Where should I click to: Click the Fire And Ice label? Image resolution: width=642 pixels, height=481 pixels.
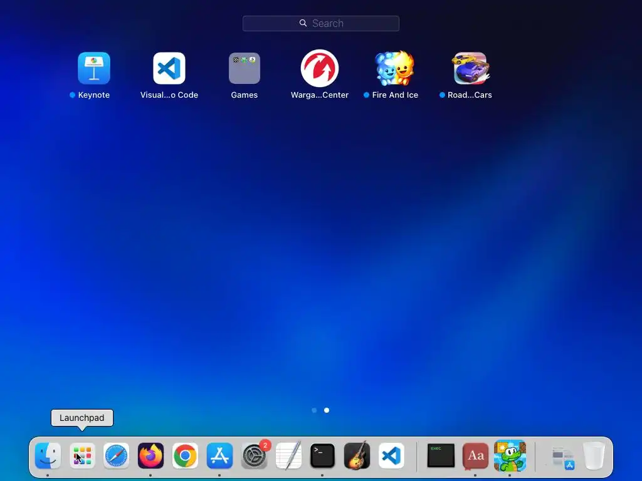395,95
